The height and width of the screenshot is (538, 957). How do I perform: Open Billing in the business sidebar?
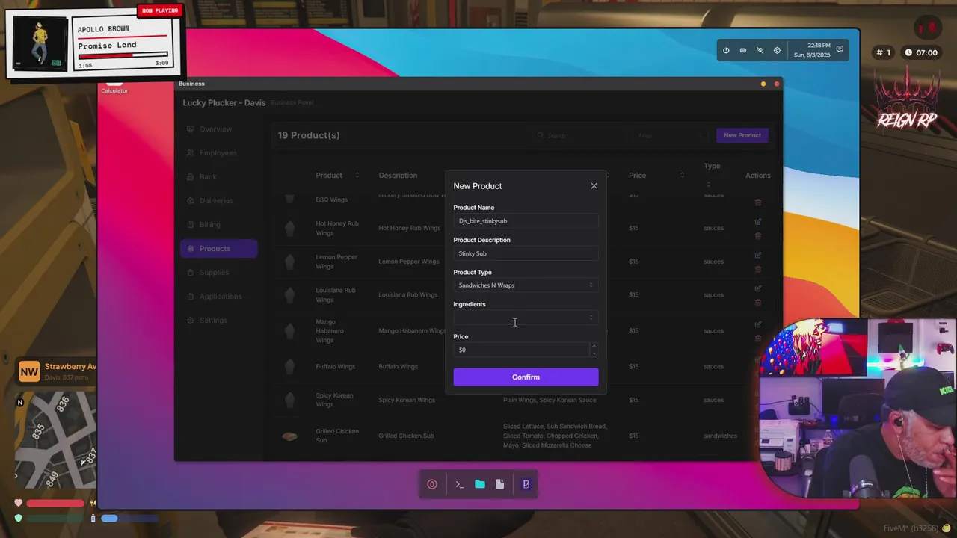pos(218,225)
